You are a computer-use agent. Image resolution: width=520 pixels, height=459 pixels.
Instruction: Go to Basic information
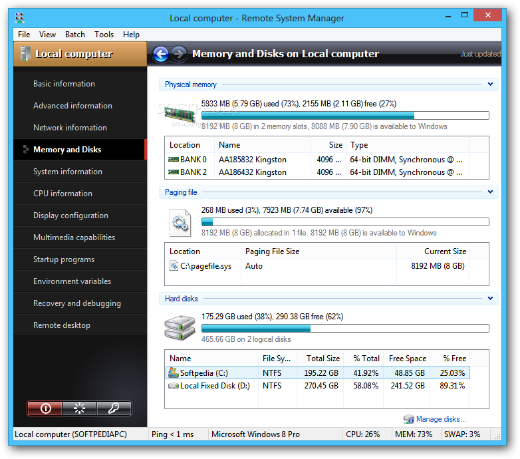(x=80, y=84)
